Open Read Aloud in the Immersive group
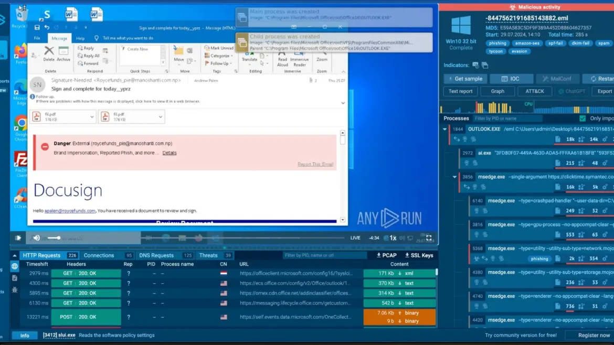The height and width of the screenshot is (345, 614). tap(283, 59)
